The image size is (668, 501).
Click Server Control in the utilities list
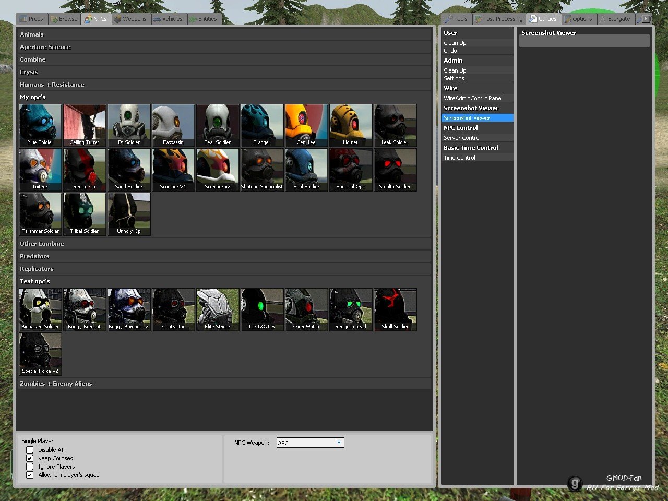[x=462, y=138]
